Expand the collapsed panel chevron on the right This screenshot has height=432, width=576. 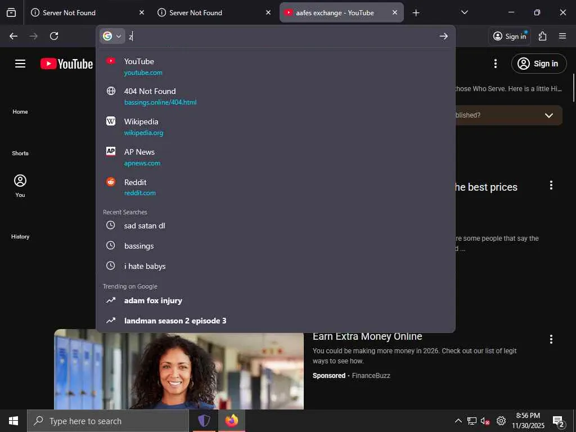(x=549, y=115)
